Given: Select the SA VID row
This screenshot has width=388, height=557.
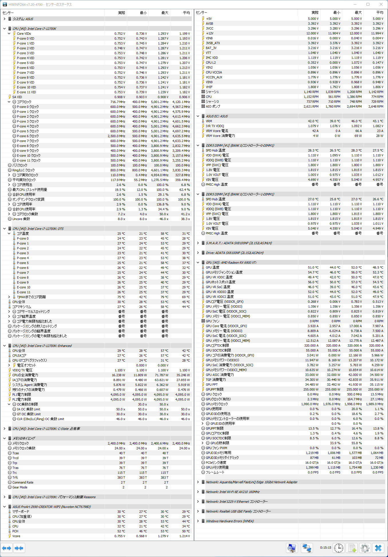Looking at the screenshot, I should pyautogui.click(x=96, y=97).
